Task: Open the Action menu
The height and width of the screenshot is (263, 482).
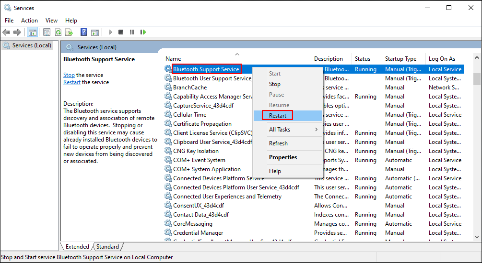Action: click(29, 21)
